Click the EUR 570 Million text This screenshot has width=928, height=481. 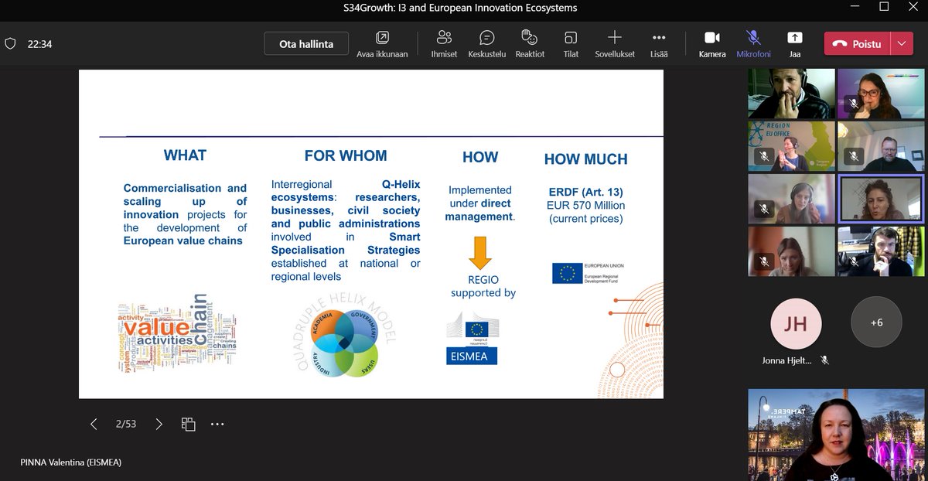[585, 206]
